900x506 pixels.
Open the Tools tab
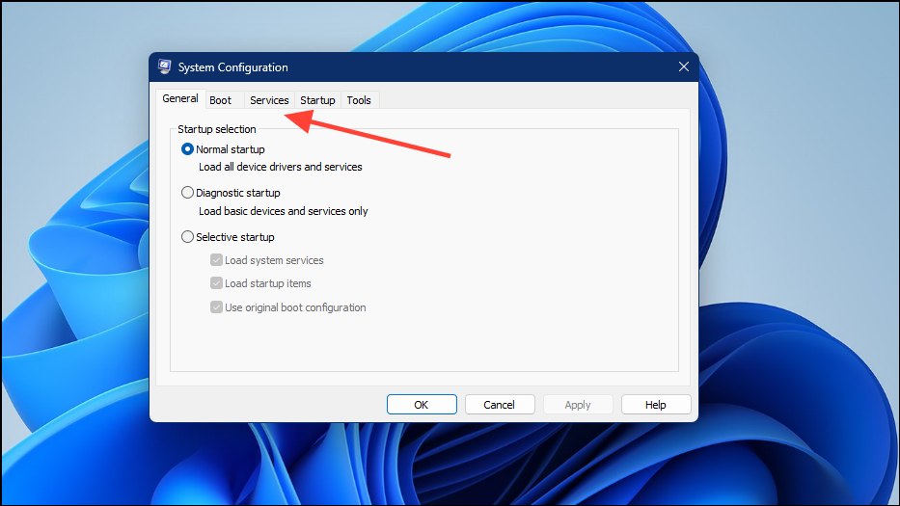[359, 100]
